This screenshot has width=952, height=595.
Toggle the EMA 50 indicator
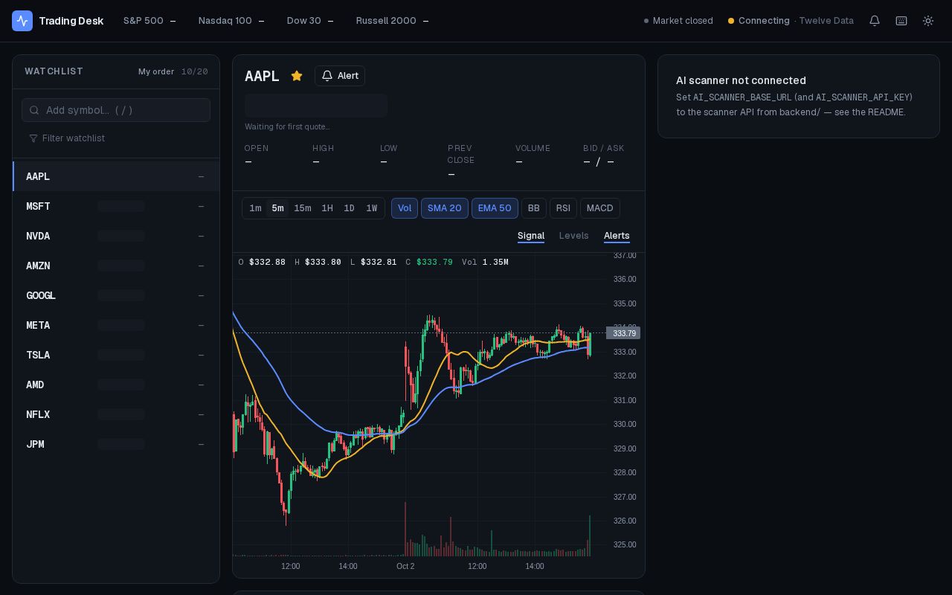pos(495,208)
